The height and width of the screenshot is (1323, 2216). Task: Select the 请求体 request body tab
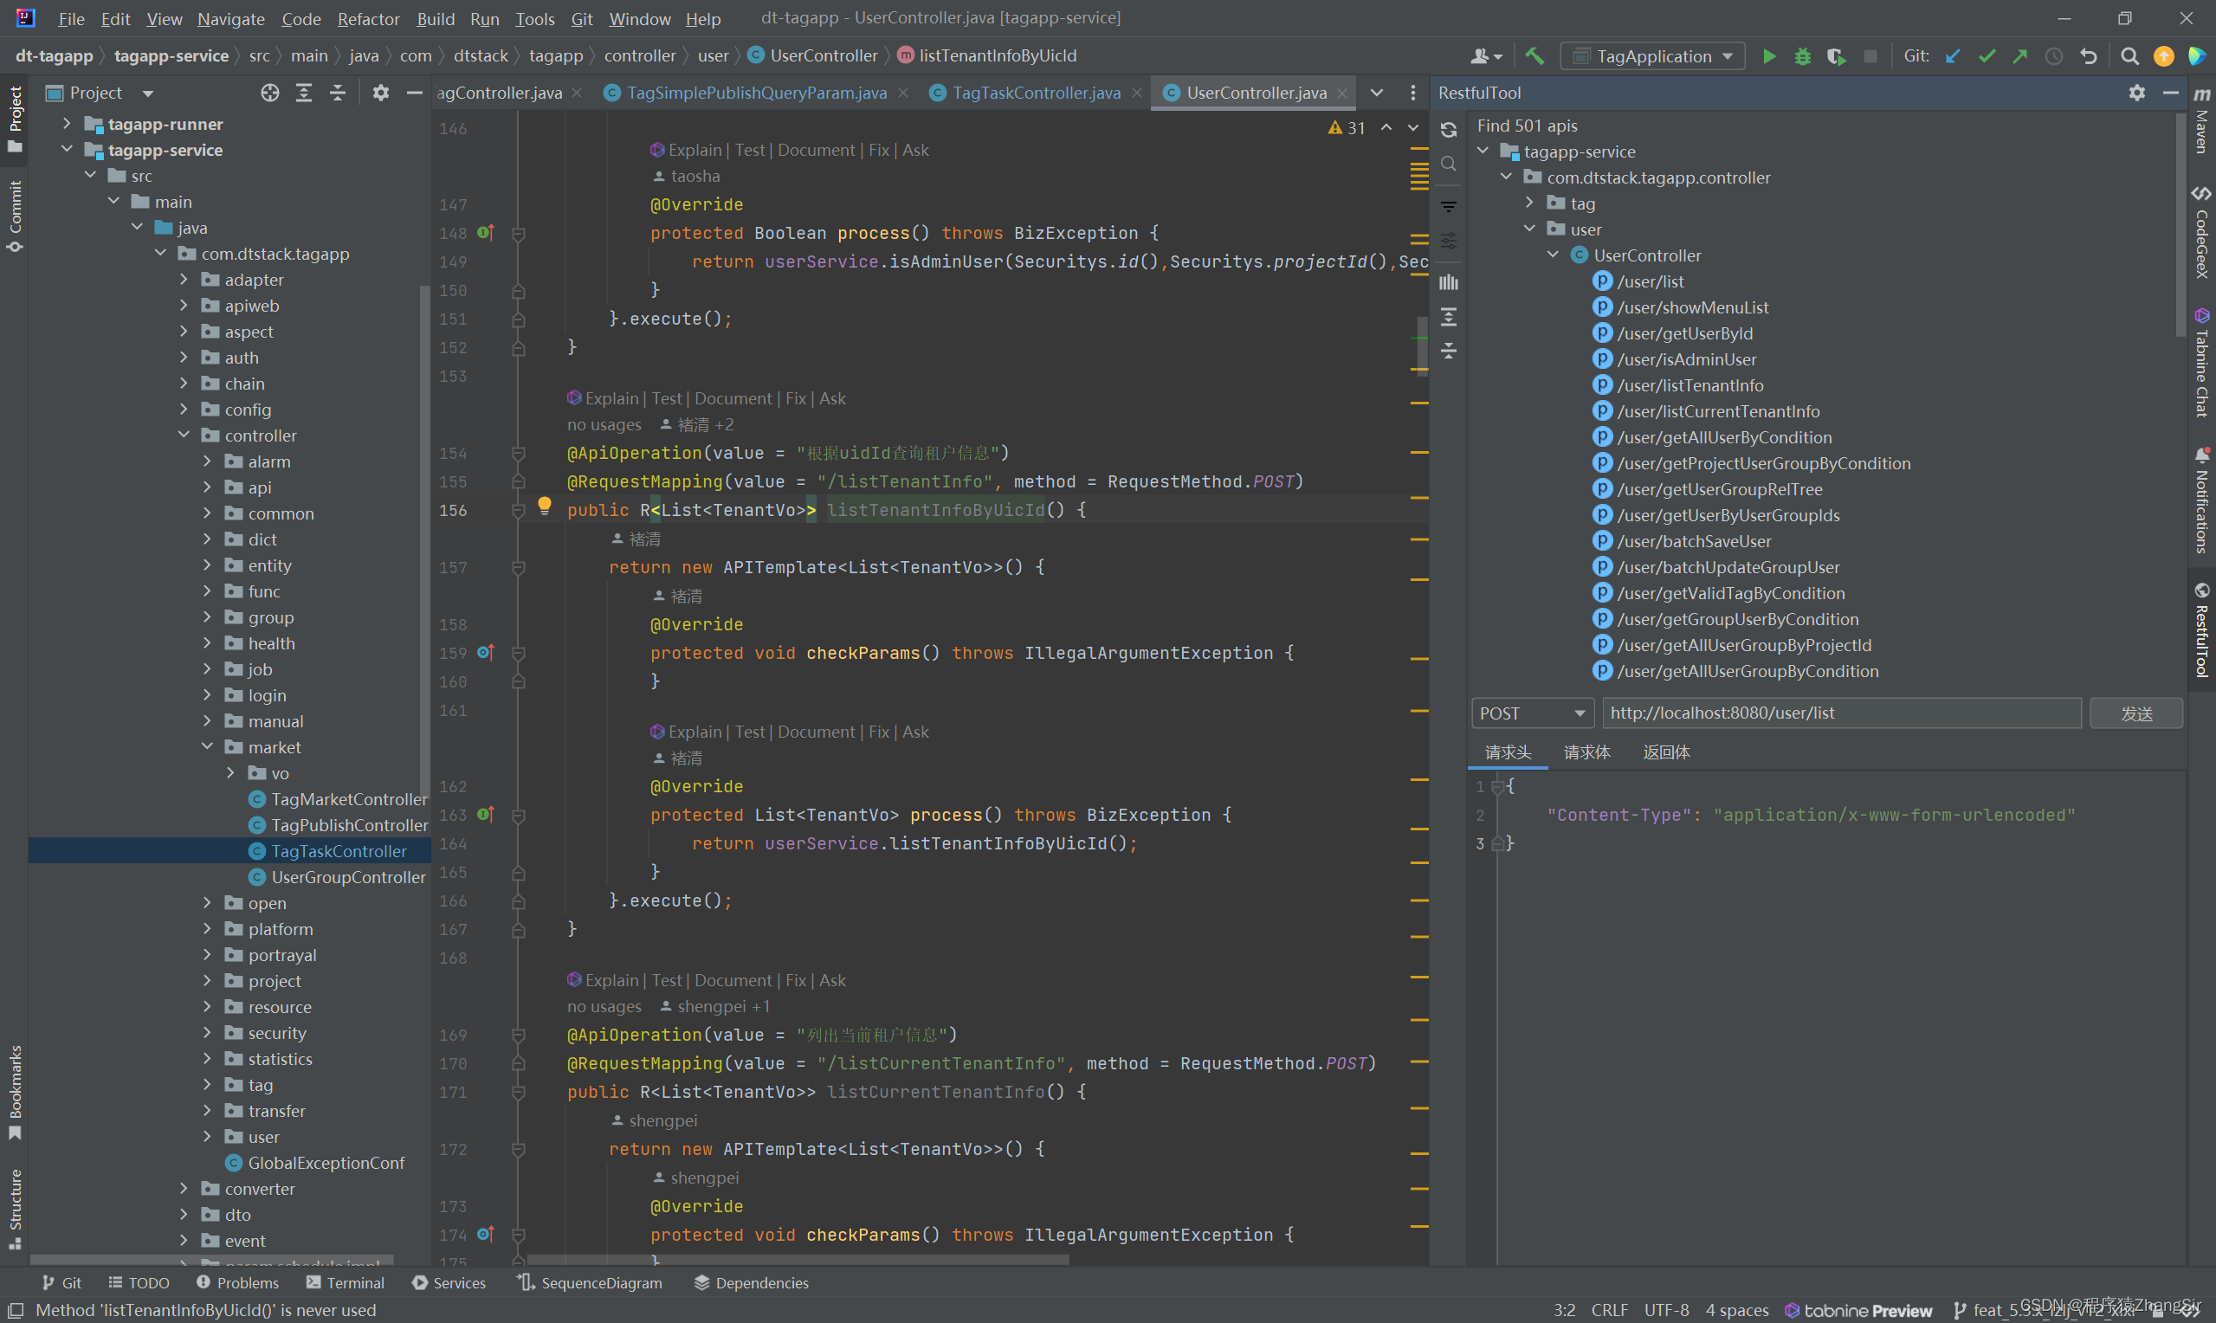1586,752
